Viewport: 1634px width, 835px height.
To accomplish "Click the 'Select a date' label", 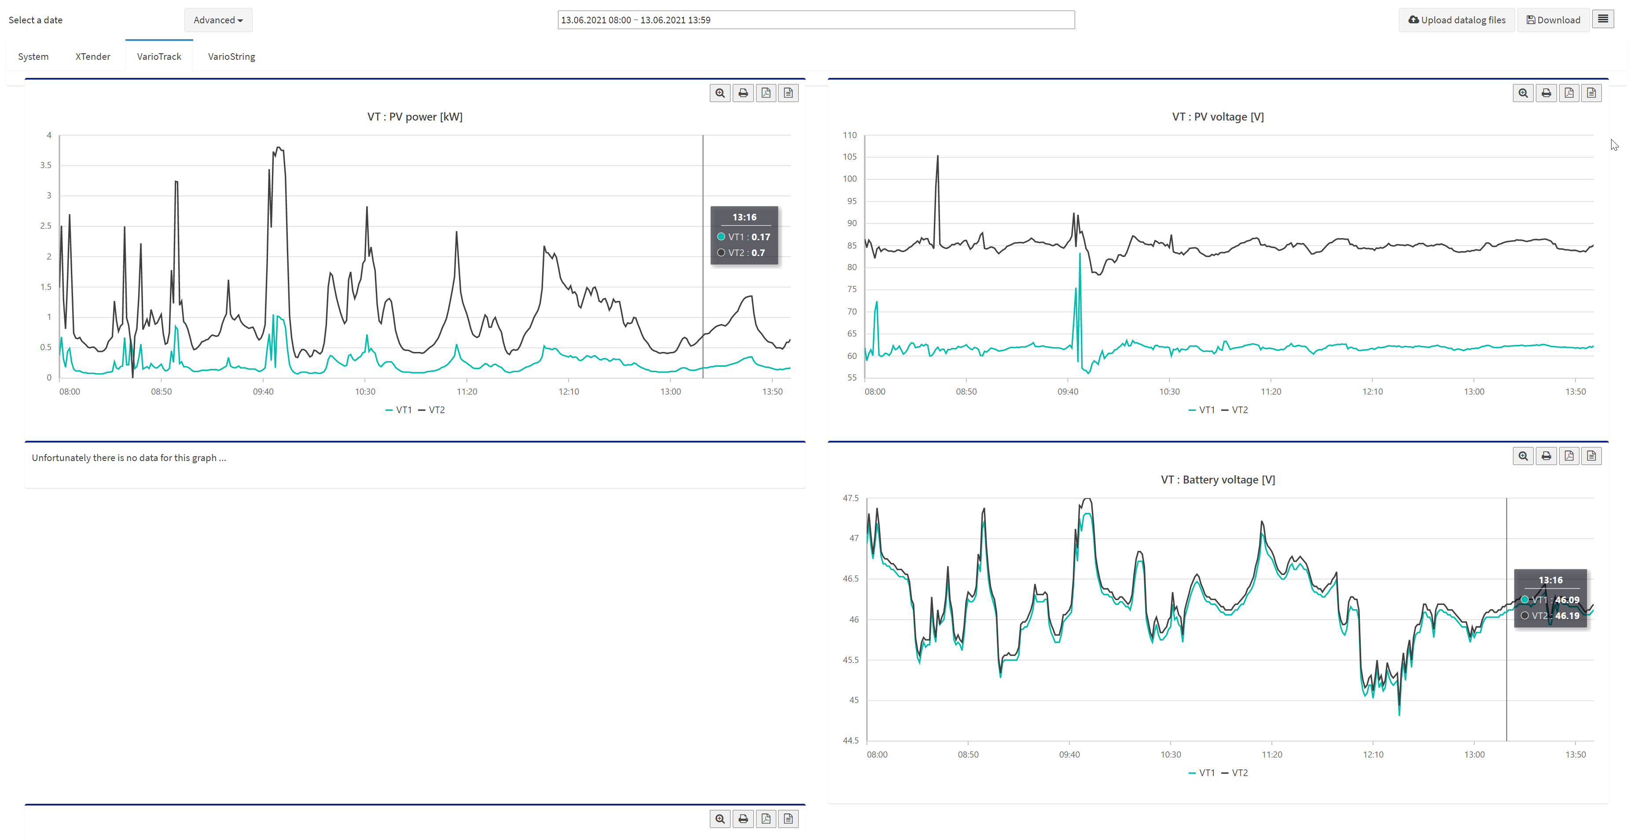I will pos(36,20).
